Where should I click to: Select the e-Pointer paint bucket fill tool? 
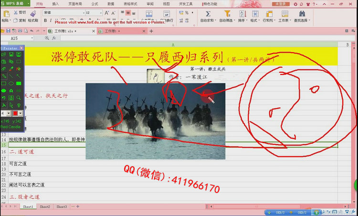19,69
